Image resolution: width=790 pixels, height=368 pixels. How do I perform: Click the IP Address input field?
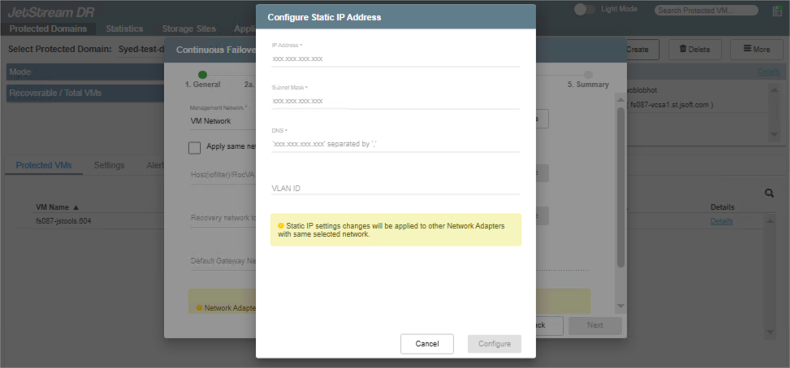[395, 59]
